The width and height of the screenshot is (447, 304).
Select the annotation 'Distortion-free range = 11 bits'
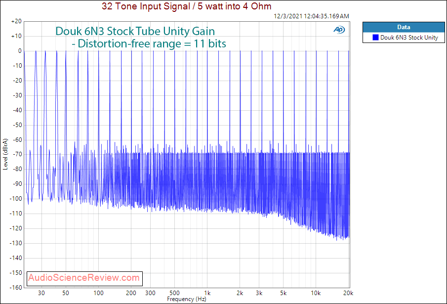[x=152, y=43]
